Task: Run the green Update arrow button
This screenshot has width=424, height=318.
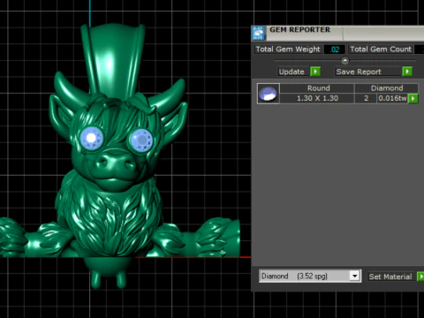Action: 315,72
